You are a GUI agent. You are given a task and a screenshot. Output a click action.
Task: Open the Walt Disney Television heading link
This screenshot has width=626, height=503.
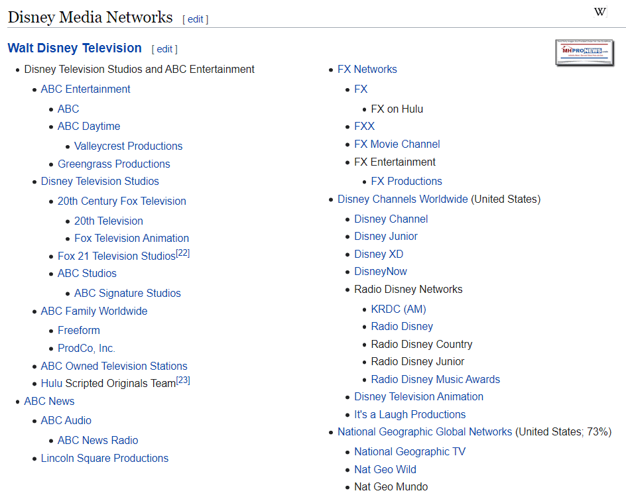click(x=74, y=48)
